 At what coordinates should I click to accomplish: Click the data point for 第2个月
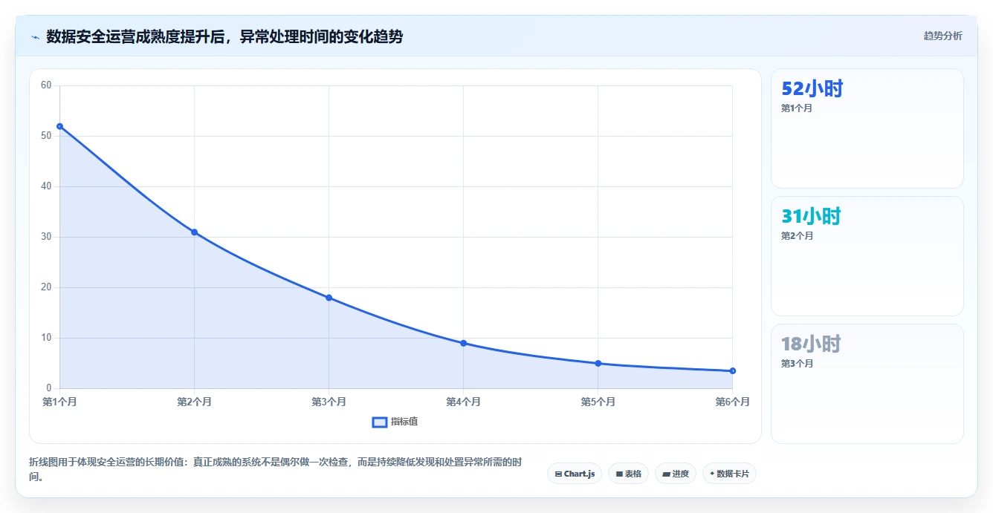click(194, 232)
